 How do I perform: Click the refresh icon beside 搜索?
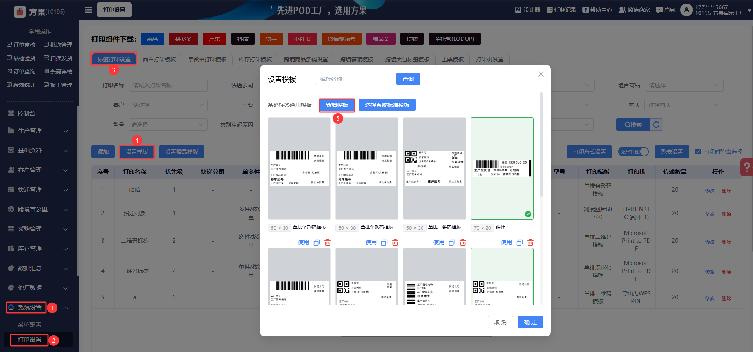tap(656, 125)
